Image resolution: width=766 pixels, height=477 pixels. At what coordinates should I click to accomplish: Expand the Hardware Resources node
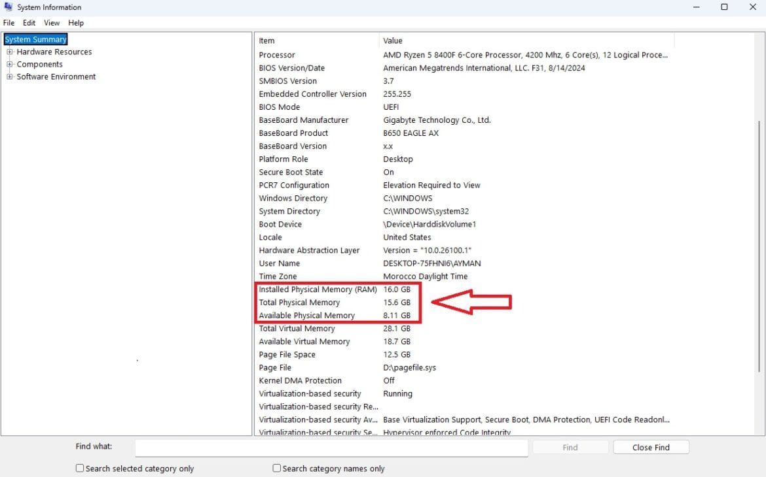click(x=9, y=52)
